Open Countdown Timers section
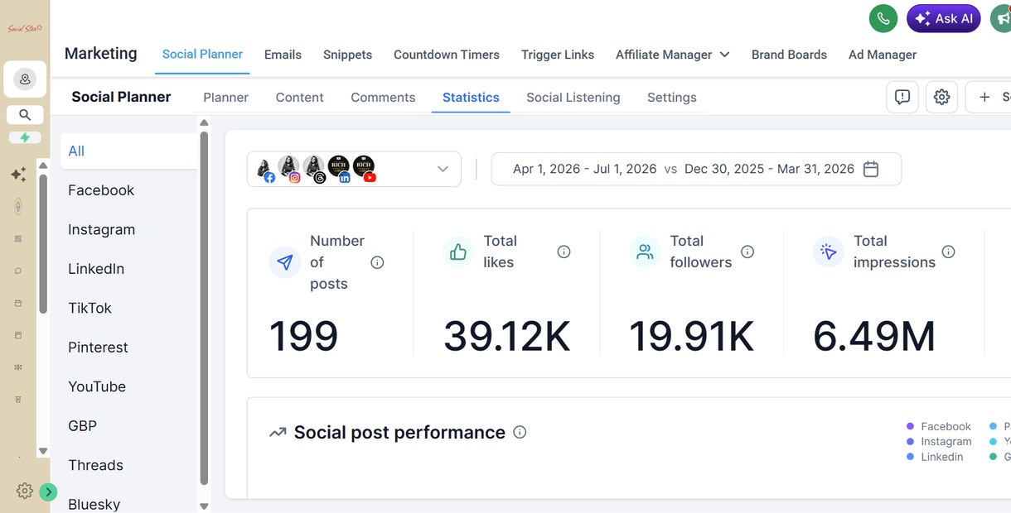This screenshot has width=1011, height=513. point(447,55)
